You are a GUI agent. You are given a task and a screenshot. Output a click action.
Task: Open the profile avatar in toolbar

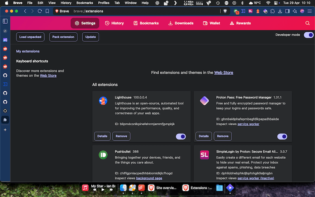point(302,11)
